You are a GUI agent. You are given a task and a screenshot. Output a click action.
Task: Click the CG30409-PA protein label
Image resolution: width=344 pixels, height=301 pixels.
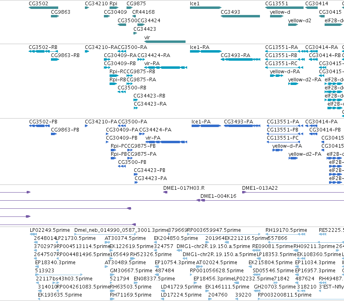click(x=122, y=130)
